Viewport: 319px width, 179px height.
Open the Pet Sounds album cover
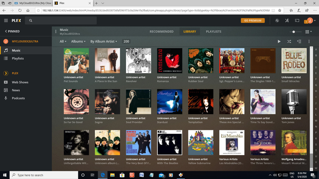(x=76, y=60)
